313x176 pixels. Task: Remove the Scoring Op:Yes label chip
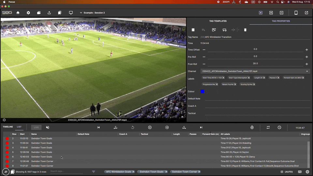click(254, 84)
